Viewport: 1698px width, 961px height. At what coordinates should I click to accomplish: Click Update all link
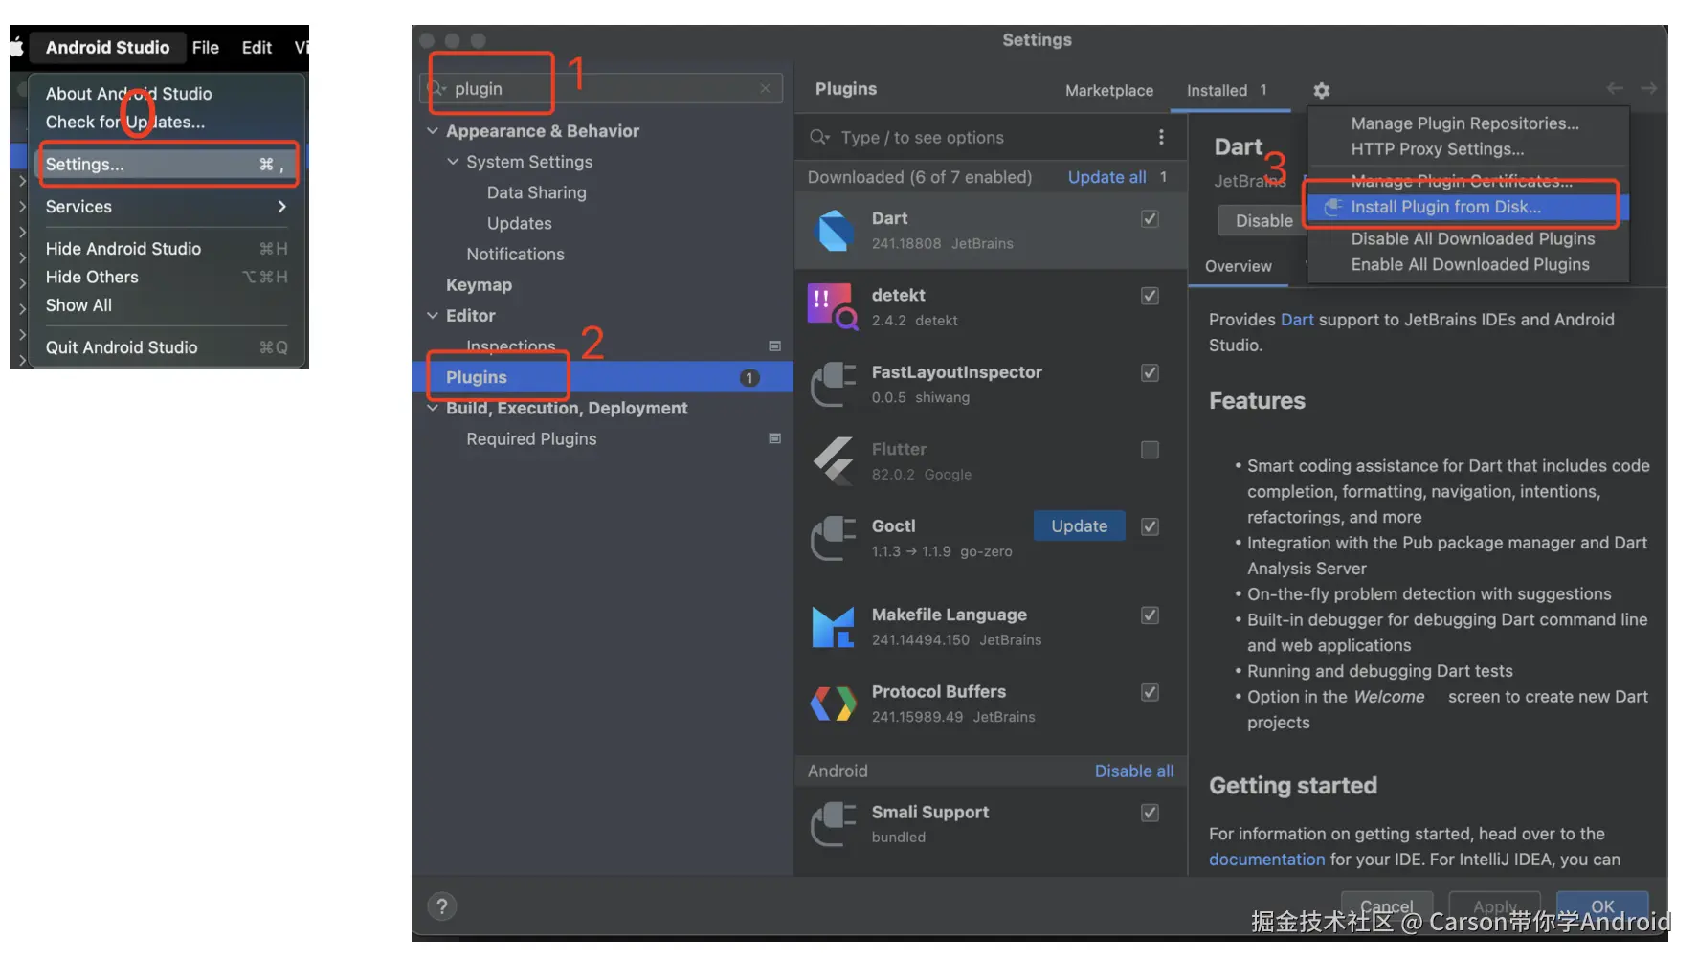point(1106,177)
